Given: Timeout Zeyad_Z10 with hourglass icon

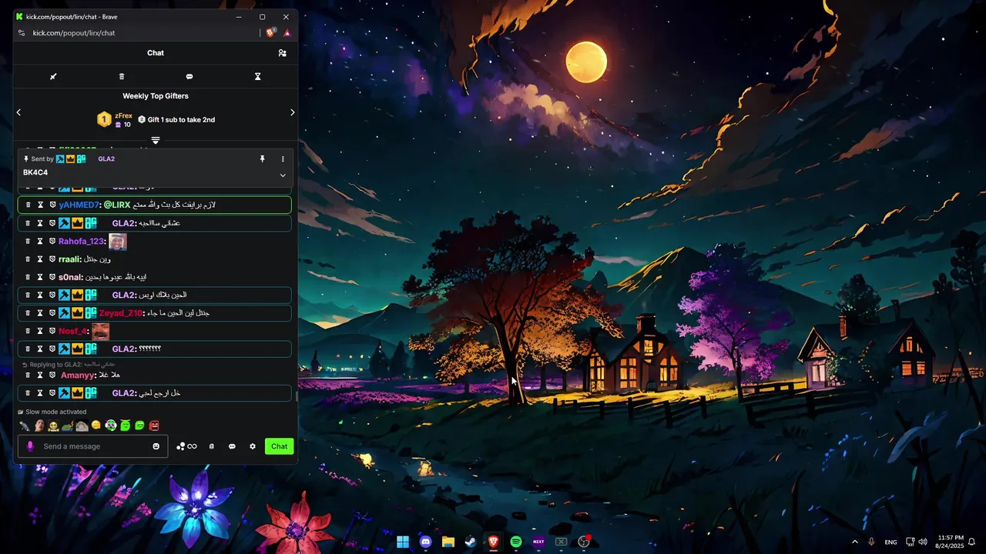Looking at the screenshot, I should coord(40,313).
